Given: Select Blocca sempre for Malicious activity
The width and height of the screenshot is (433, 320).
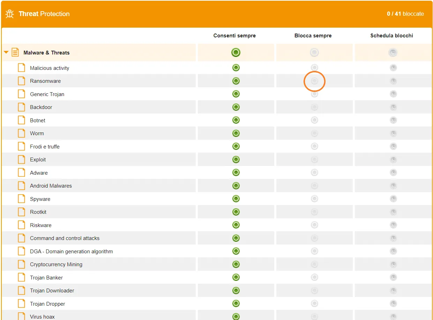Looking at the screenshot, I should (x=314, y=68).
